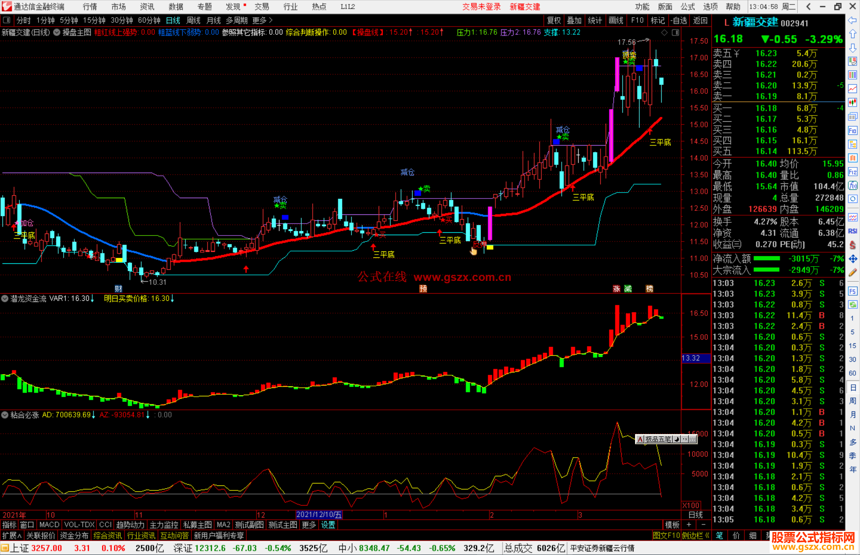This screenshot has height=555, width=860.
Task: Click the 新用户福利专享 link
Action: point(219,536)
